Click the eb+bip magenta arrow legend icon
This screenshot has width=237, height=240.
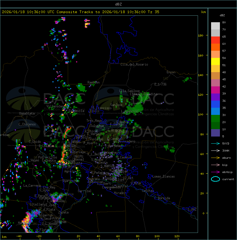215,172
